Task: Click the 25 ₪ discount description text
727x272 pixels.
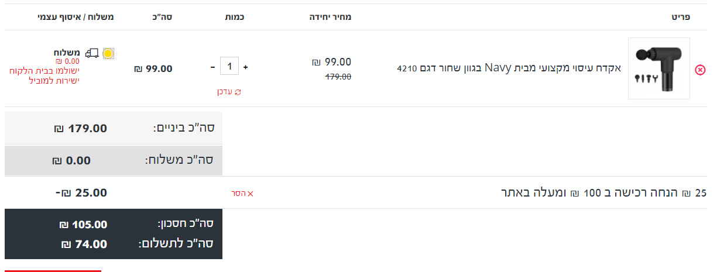Action: (x=604, y=193)
